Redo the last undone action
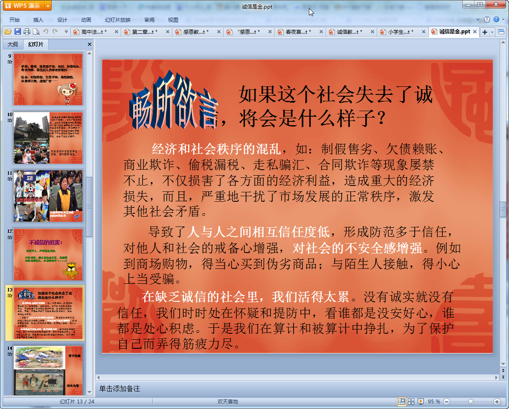This screenshot has height=409, width=509. [x=55, y=32]
